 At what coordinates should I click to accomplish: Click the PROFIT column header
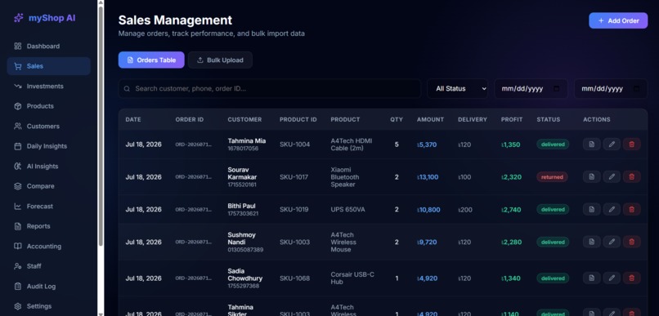512,119
